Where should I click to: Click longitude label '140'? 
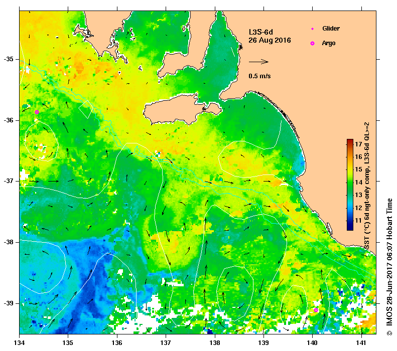point(313,343)
